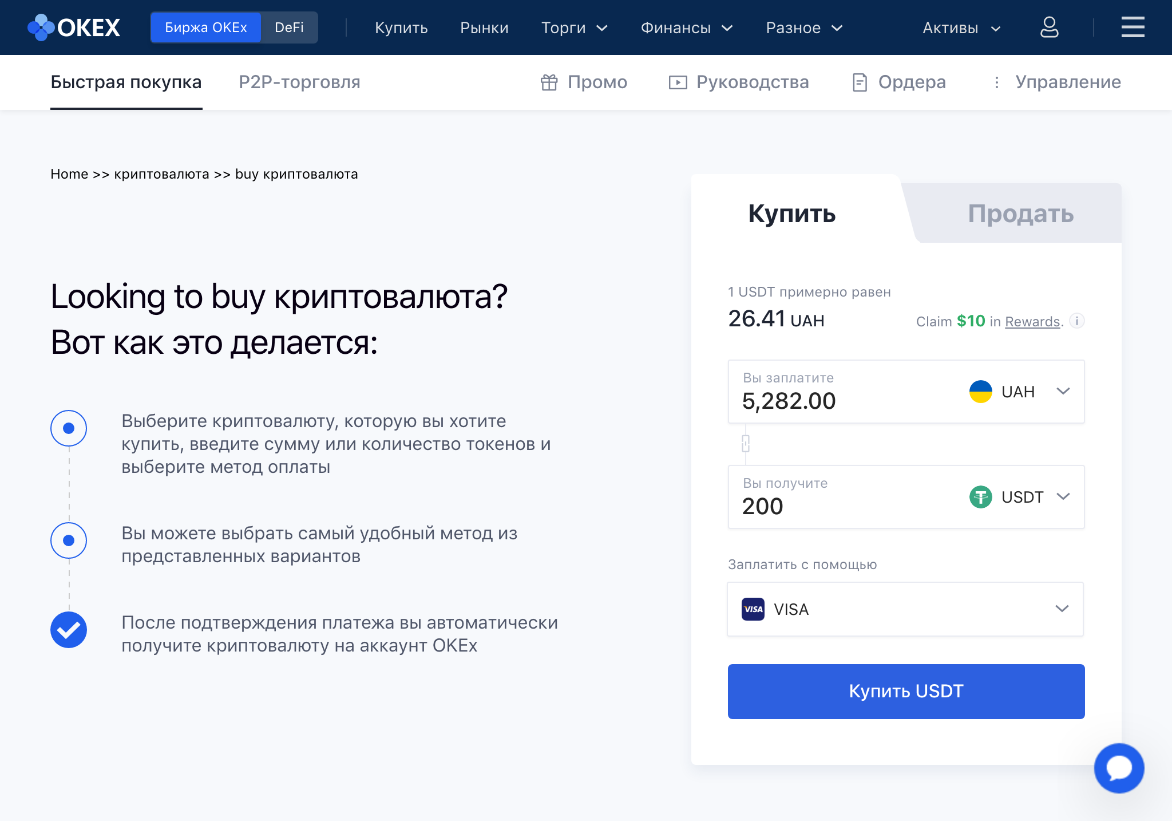Expand the Торги menu
Viewport: 1172px width, 821px height.
coord(574,28)
